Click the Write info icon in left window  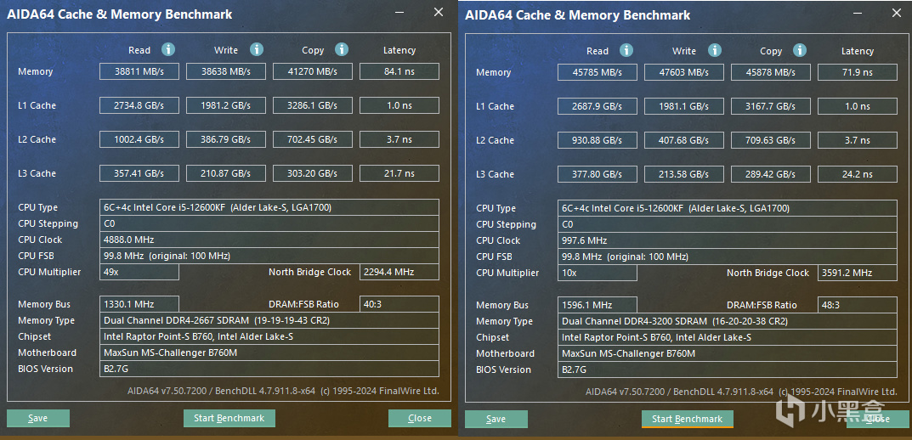pyautogui.click(x=257, y=49)
